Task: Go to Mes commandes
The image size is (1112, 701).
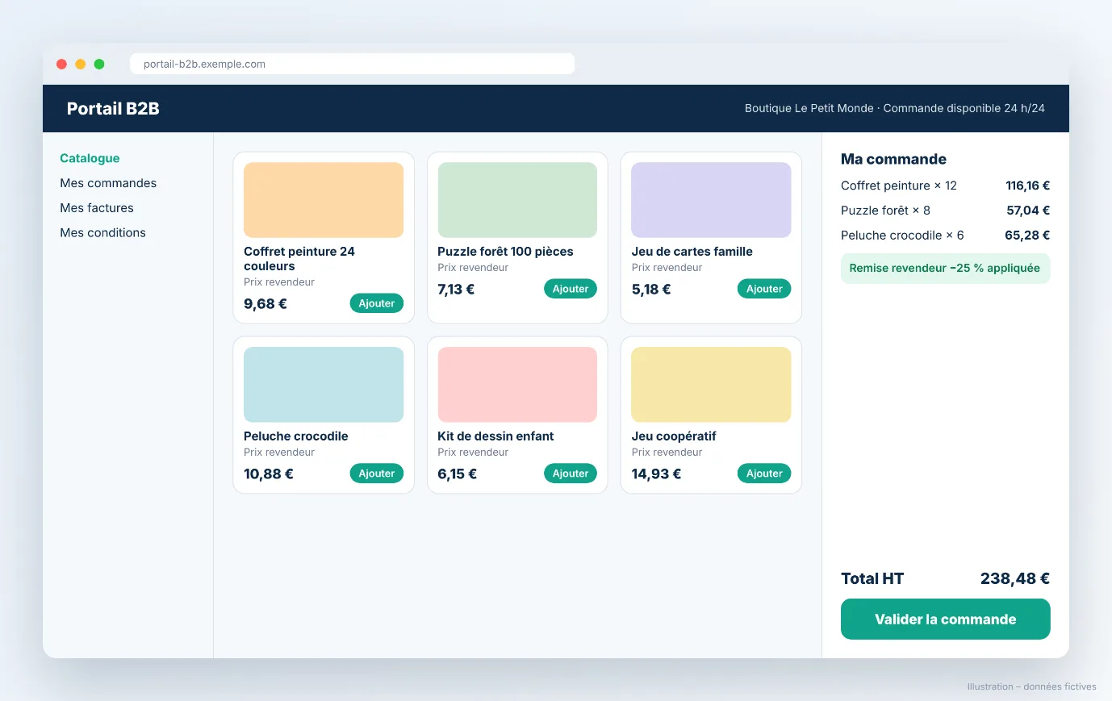Action: (108, 183)
